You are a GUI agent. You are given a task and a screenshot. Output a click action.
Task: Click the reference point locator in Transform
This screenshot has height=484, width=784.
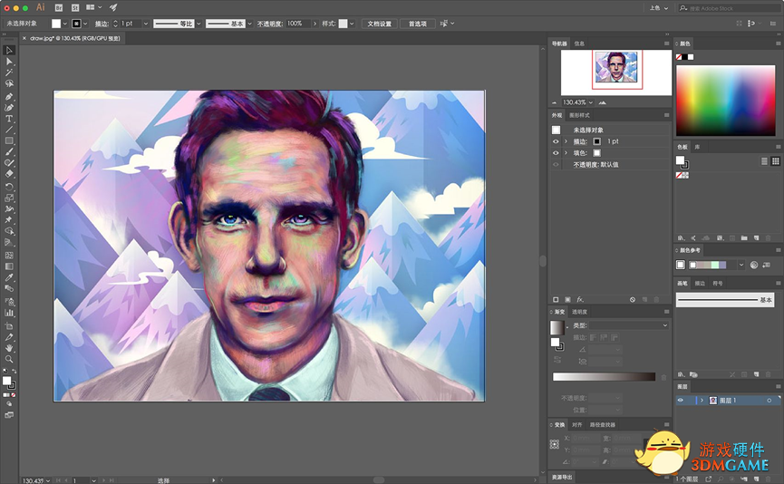(x=555, y=444)
